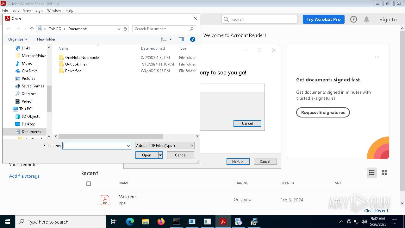
Task: Switch Recent files to grid view
Action: (384, 173)
